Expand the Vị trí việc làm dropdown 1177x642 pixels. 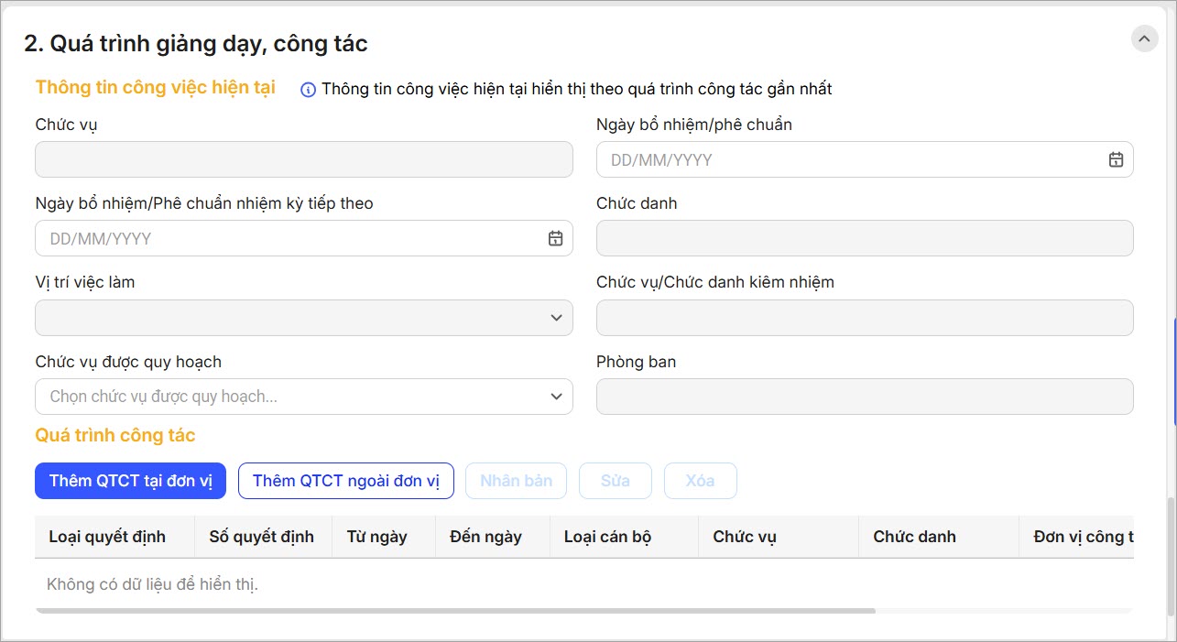coord(555,318)
